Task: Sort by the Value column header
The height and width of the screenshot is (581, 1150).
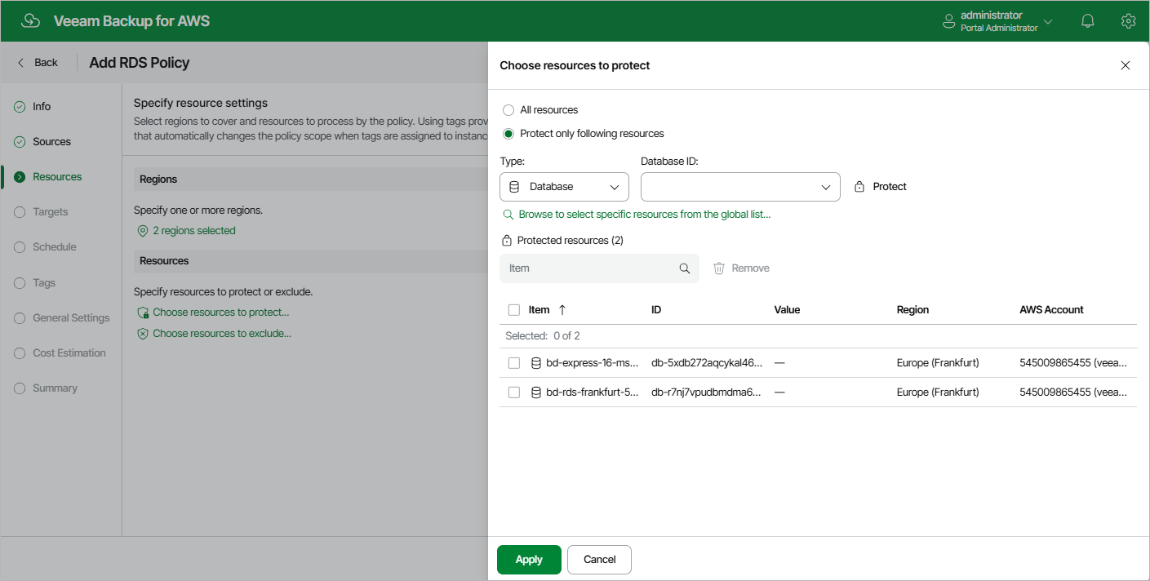Action: (x=787, y=310)
